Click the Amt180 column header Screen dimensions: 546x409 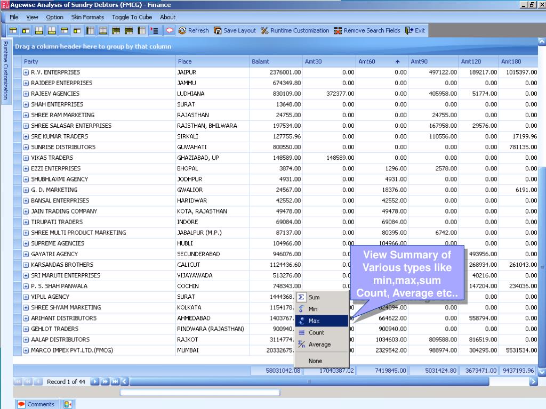[518, 62]
